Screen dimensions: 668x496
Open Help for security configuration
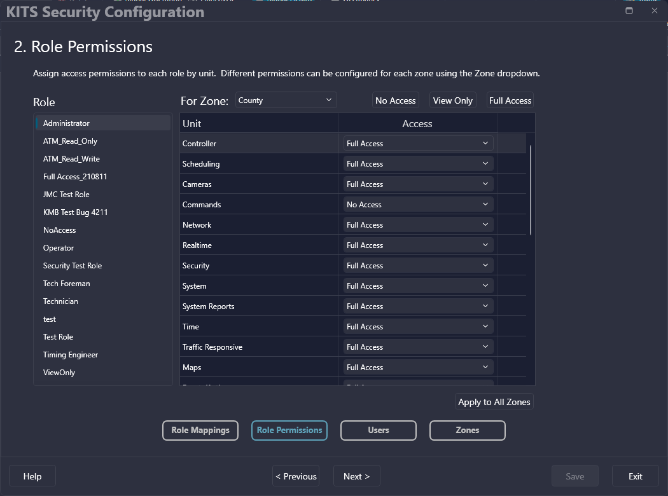pyautogui.click(x=32, y=476)
